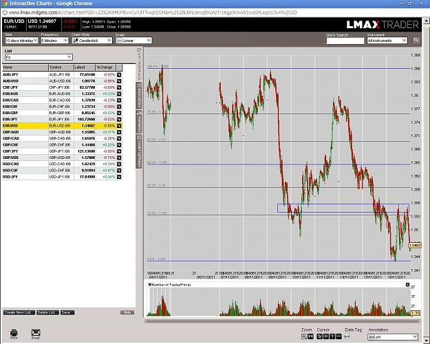The height and width of the screenshot is (344, 430).
Task: Open the Indicators side tab
Action: (139, 96)
